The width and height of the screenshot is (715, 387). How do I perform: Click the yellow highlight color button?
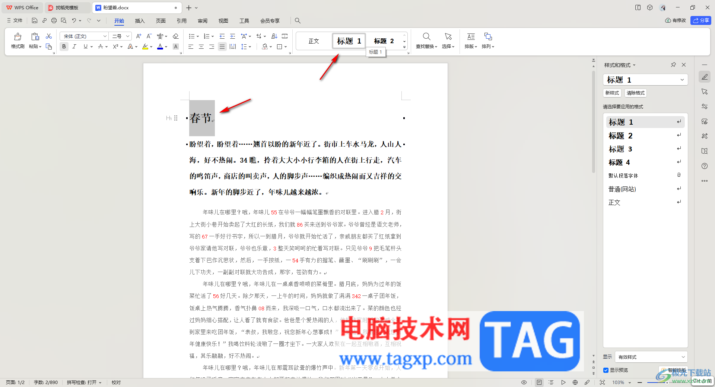pos(145,47)
